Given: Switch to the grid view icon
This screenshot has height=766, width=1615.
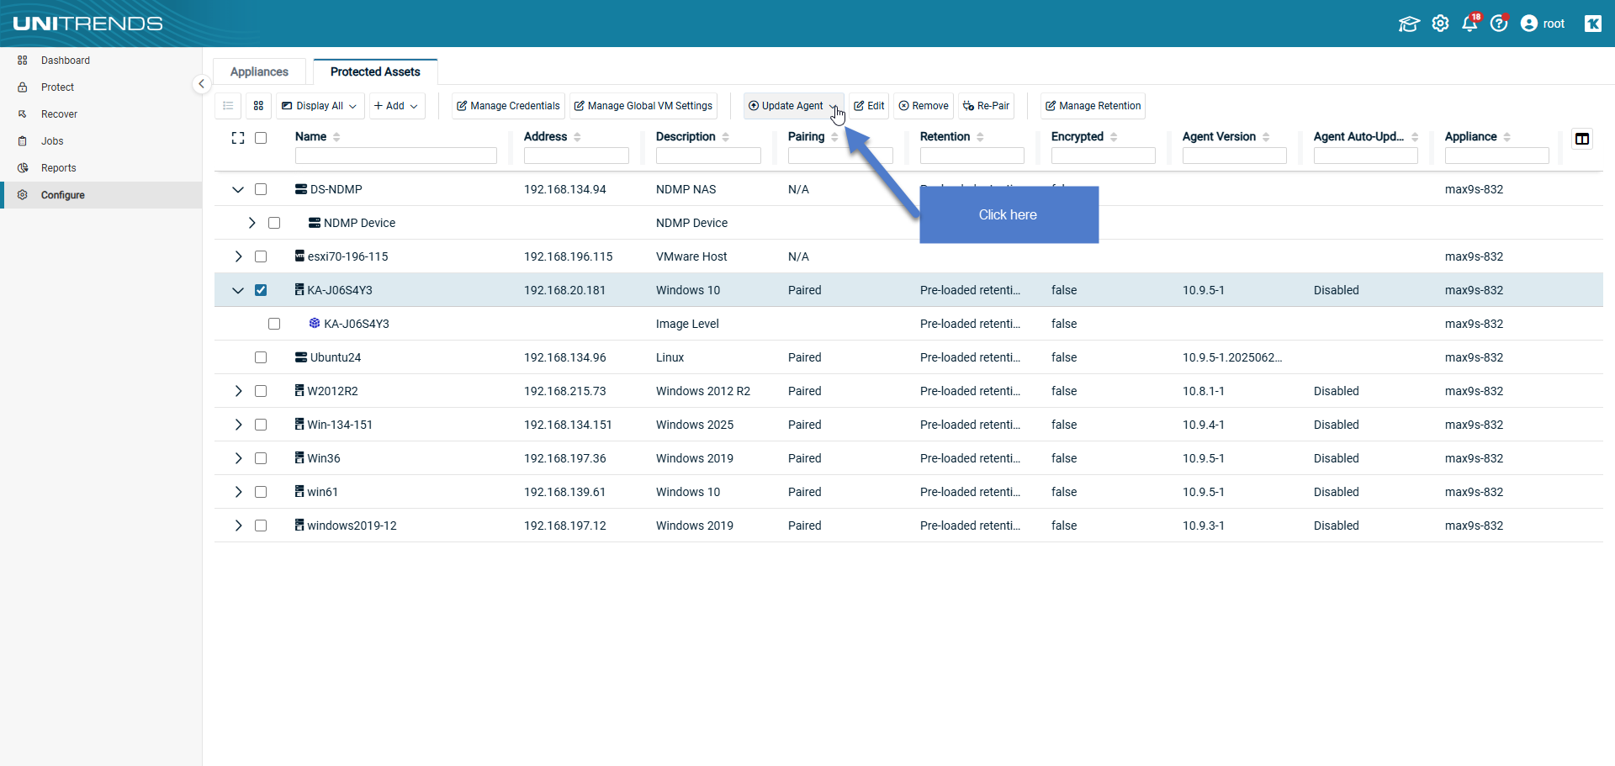Looking at the screenshot, I should (258, 106).
